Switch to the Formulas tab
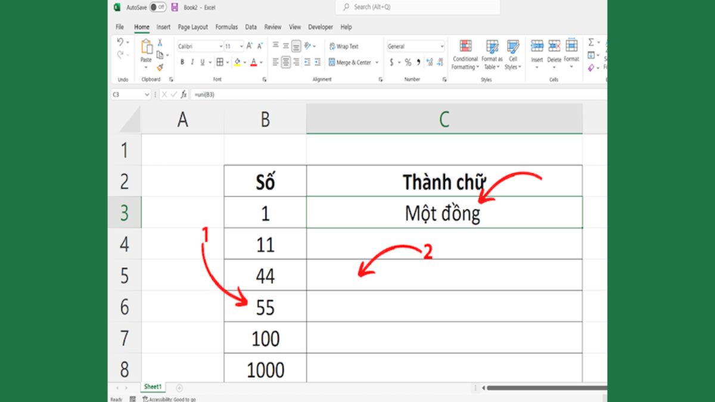 [x=226, y=27]
